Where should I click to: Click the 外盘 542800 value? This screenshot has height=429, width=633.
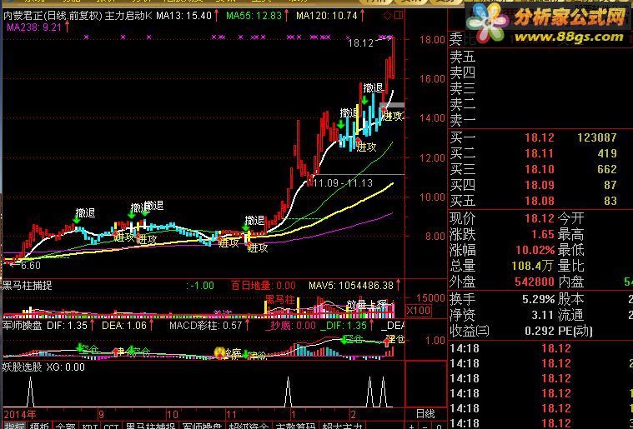(535, 282)
